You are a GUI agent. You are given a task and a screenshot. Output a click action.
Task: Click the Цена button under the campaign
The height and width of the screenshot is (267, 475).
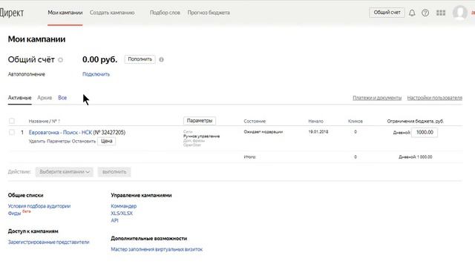point(107,141)
